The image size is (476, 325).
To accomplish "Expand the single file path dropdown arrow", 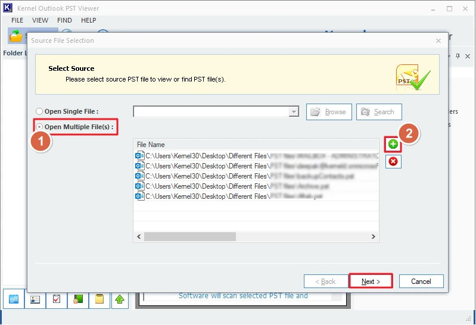I will 294,112.
